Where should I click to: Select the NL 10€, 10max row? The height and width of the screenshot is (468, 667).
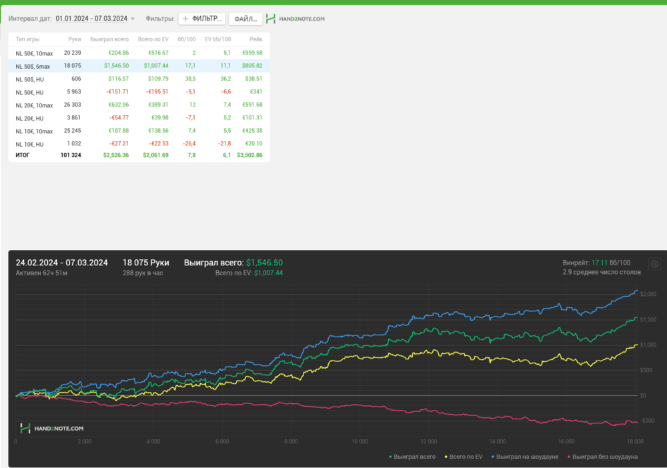click(139, 131)
